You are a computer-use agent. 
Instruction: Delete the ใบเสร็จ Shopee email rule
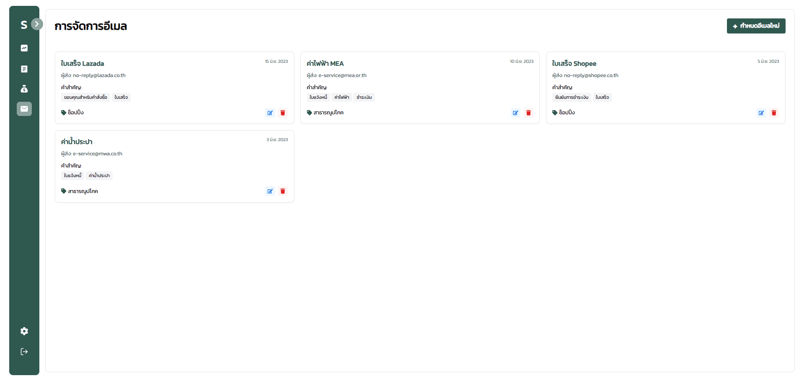point(774,113)
